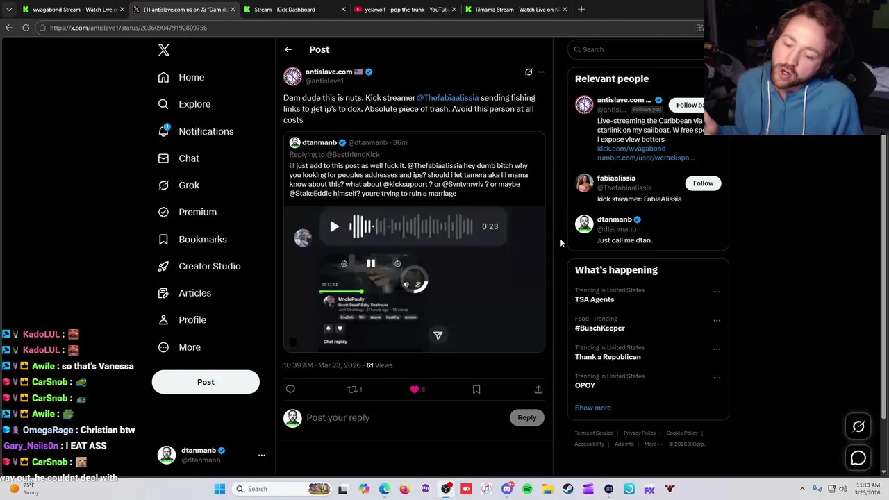The image size is (889, 500).
Task: Expand the More menu in sidebar
Action: click(x=179, y=347)
